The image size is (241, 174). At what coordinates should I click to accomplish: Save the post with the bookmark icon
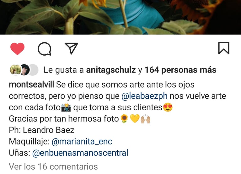pyautogui.click(x=224, y=48)
